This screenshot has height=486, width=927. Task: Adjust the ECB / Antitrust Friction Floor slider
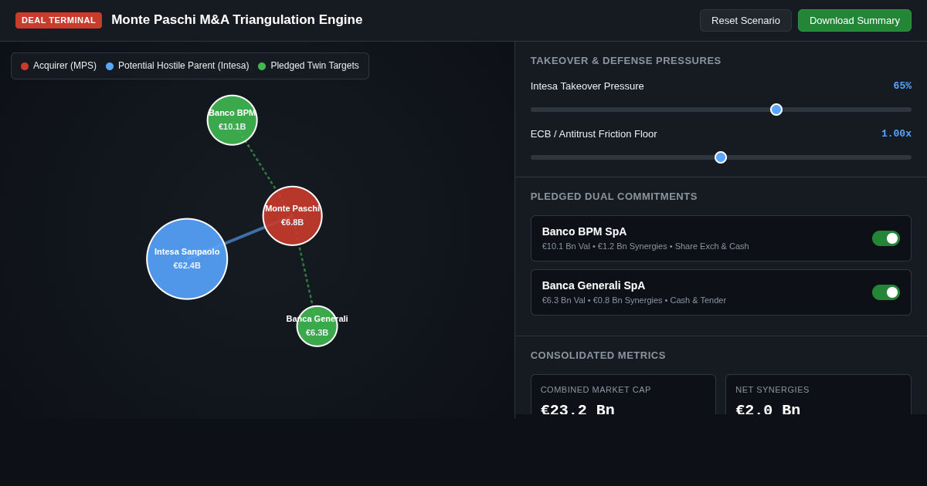(721, 157)
